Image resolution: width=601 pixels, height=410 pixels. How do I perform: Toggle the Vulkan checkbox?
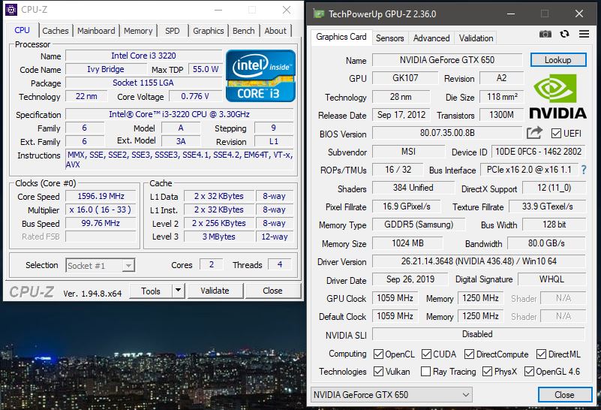378,371
